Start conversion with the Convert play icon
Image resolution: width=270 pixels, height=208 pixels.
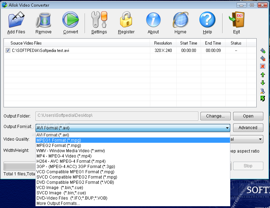[71, 20]
